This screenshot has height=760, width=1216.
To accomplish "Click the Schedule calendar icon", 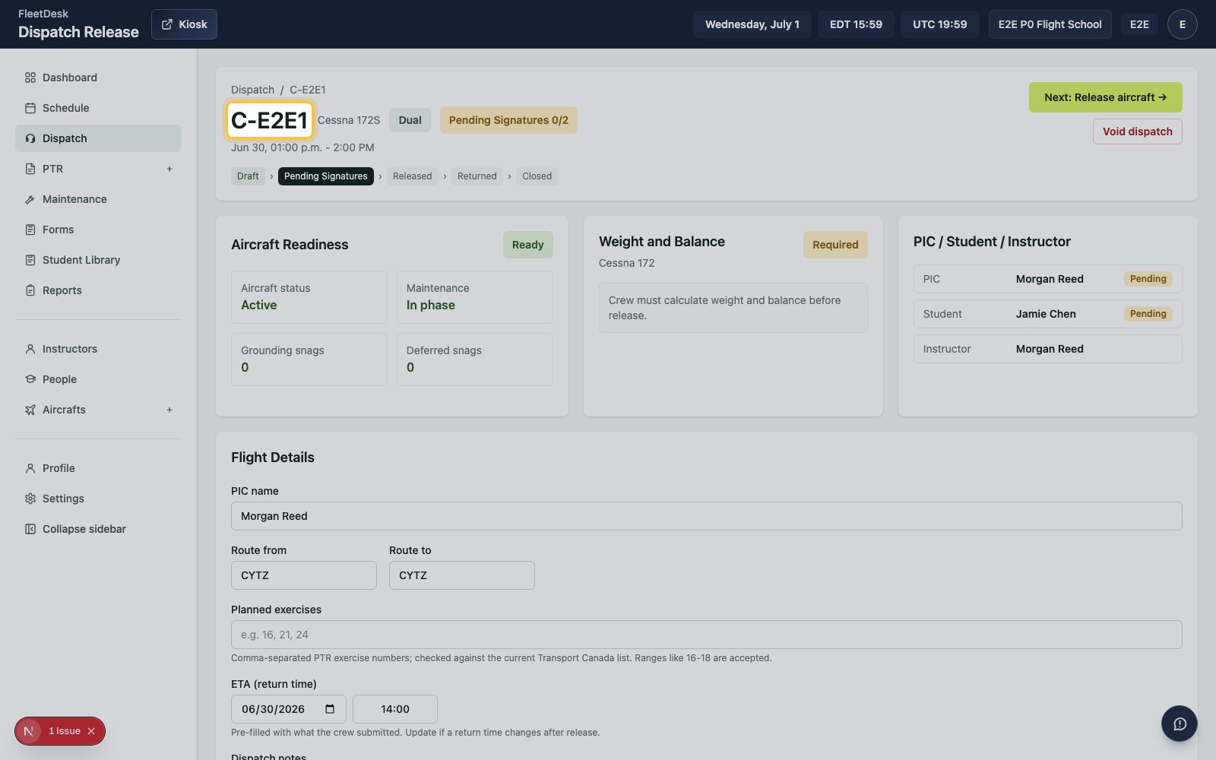I will tap(30, 108).
